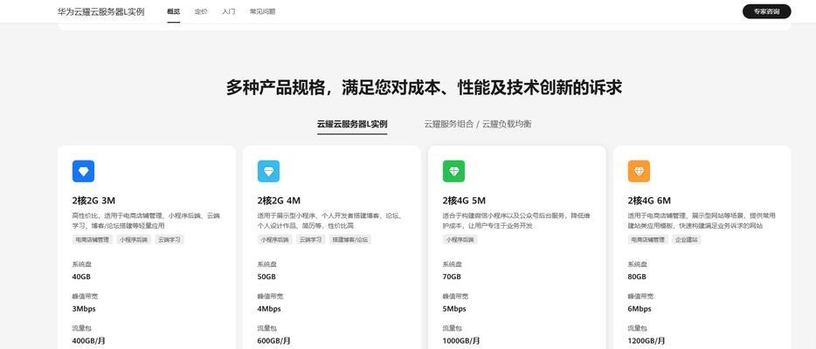Click the 3Mbps peak bandwidth value
Viewport: 816px width, 349px height.
pos(84,309)
